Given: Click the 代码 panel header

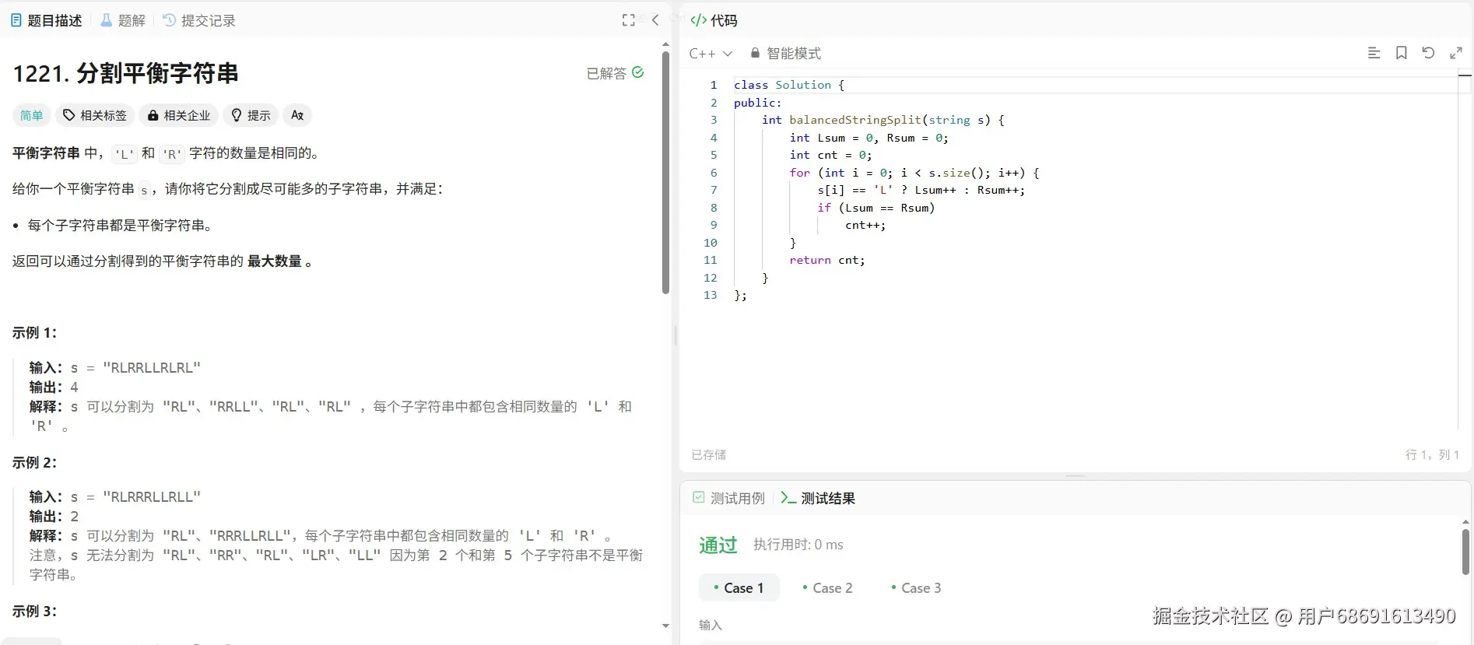Looking at the screenshot, I should tap(714, 20).
